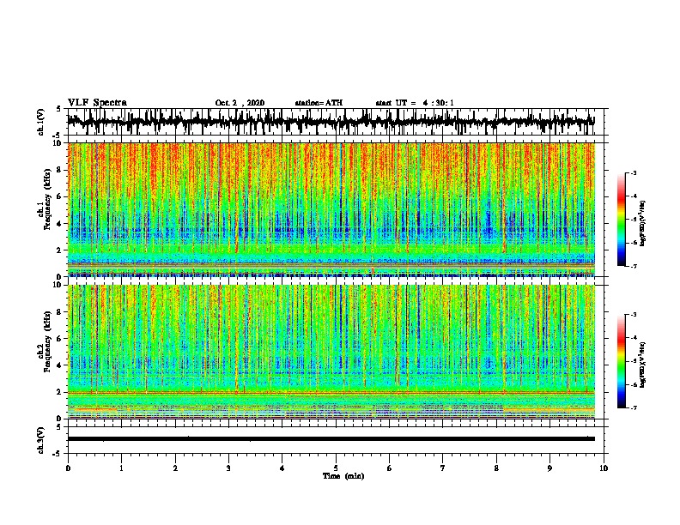The height and width of the screenshot is (525, 680).
Task: Click the "ch.3(V)" axis label
Action: pos(41,440)
